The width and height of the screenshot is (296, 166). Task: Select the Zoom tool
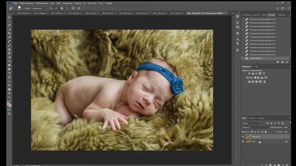[x=9, y=93]
